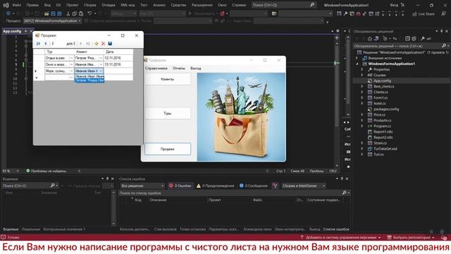The image size is (451, 254).
Task: Click the Туры button in Турфирма
Action: coord(168,114)
